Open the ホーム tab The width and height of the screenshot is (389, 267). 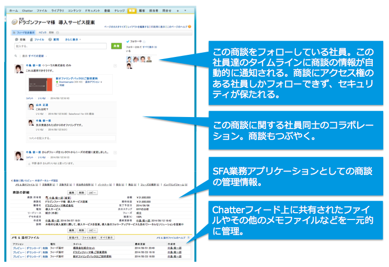14,11
